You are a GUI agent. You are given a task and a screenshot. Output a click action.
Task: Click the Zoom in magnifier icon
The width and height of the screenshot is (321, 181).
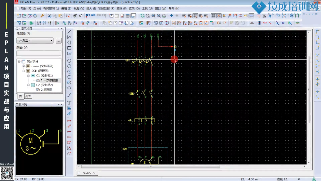153,16
